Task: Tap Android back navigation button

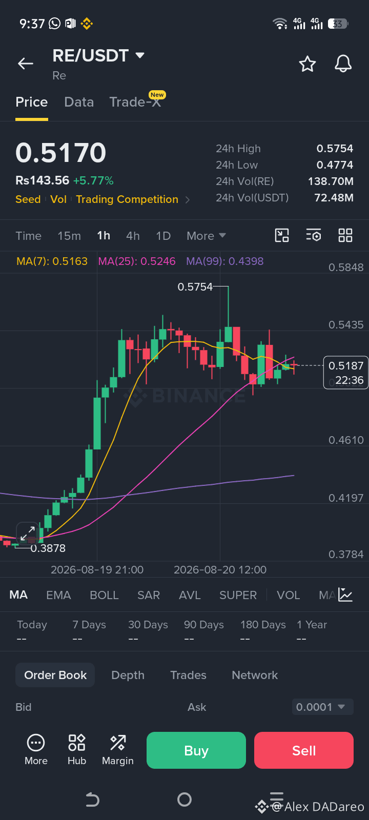Action: [x=92, y=799]
